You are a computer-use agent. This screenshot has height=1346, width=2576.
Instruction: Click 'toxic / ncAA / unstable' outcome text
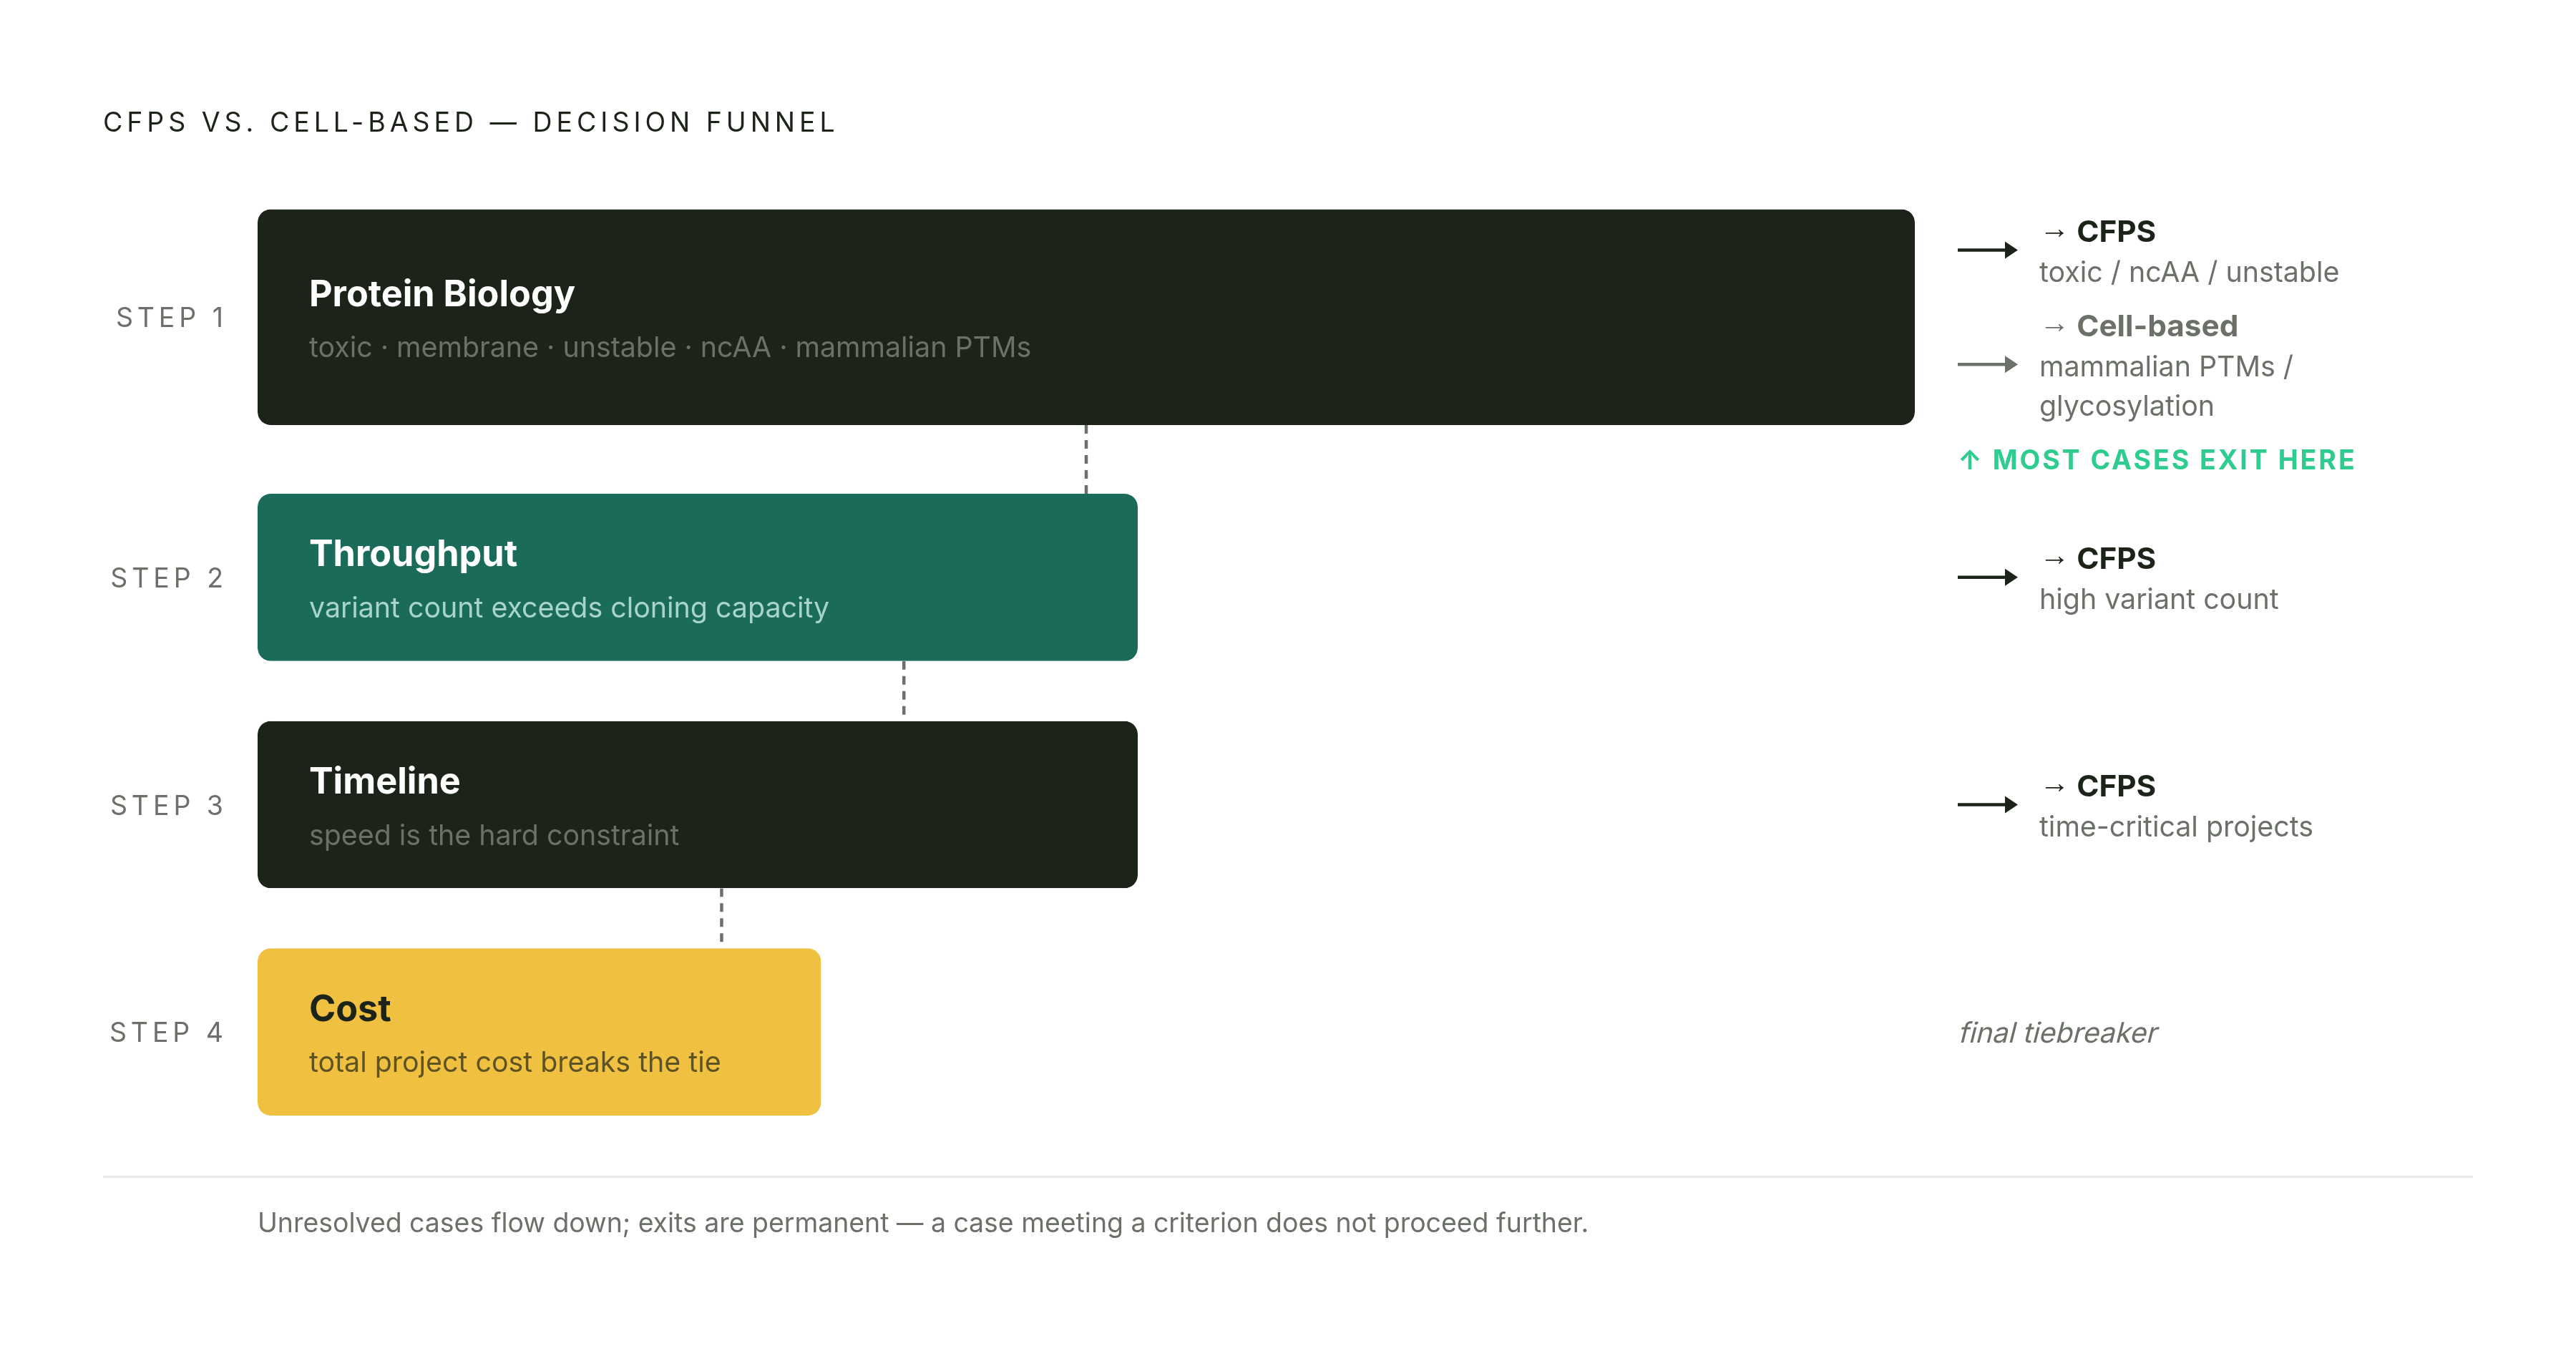pos(2188,272)
